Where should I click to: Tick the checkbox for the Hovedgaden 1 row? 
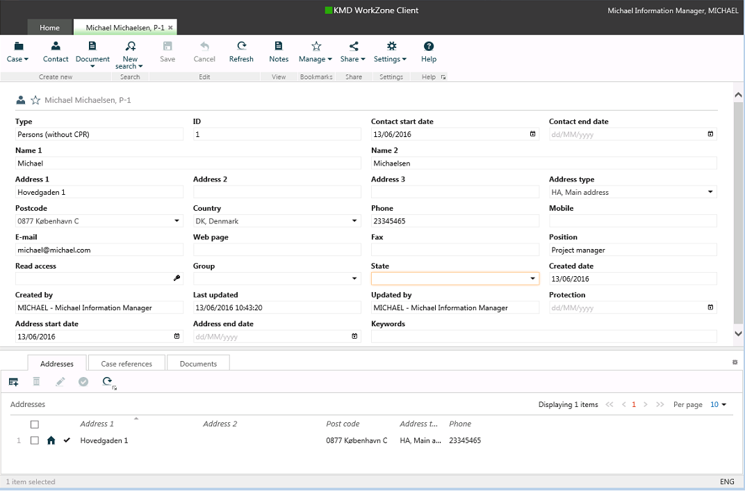coord(35,440)
